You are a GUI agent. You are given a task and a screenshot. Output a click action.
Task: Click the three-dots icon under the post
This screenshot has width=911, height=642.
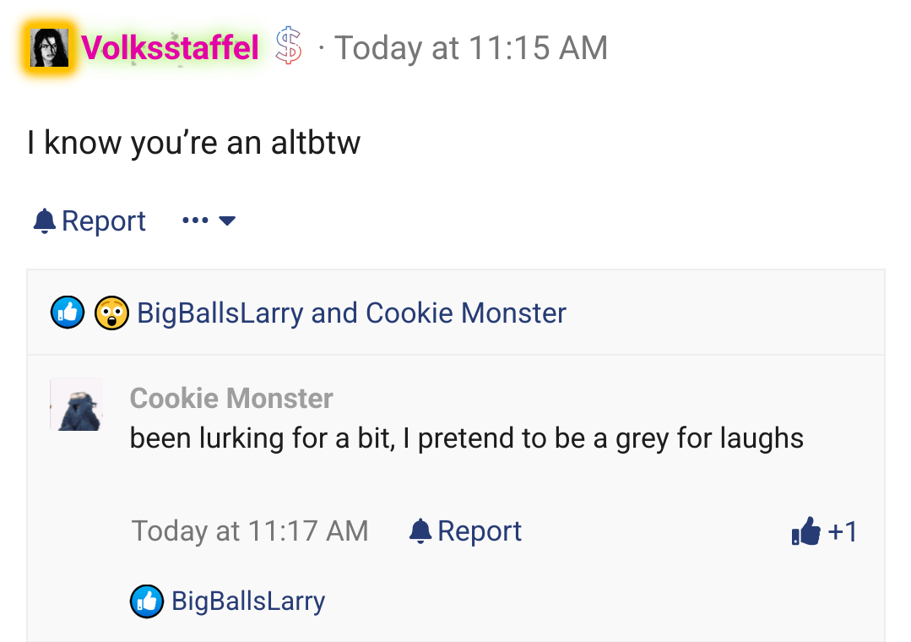tap(195, 221)
